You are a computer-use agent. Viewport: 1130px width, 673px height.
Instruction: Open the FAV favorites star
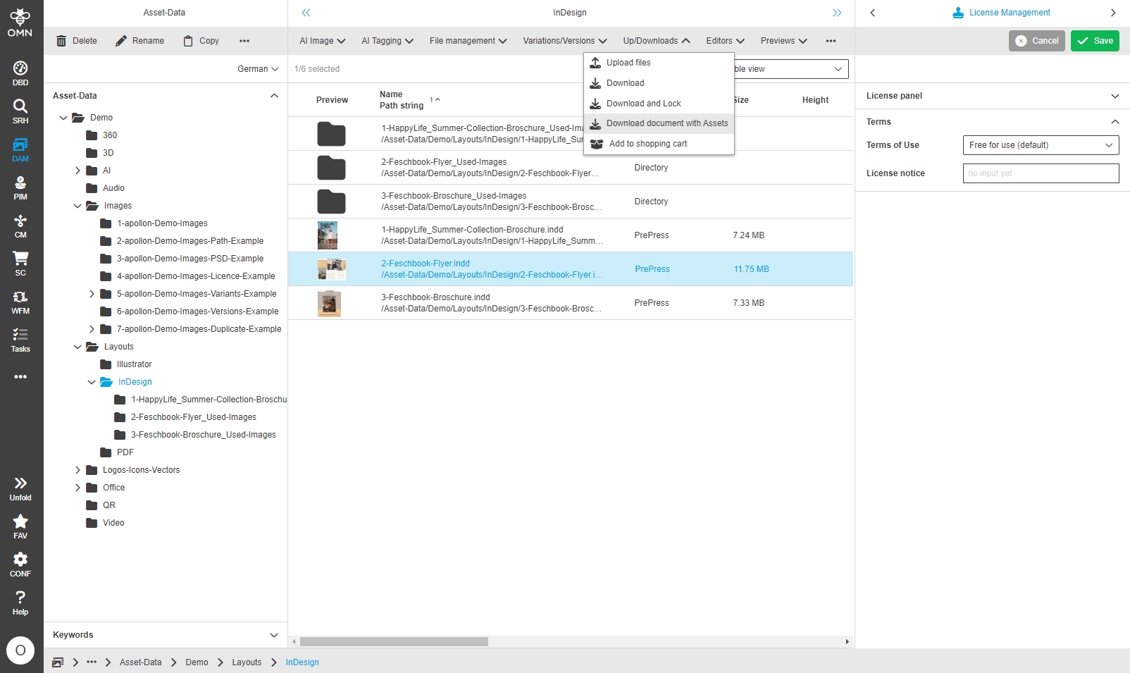click(20, 526)
